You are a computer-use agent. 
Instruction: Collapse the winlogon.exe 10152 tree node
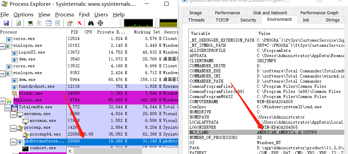pos(3,46)
